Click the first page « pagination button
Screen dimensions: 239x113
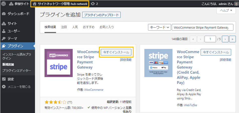(x=193, y=39)
